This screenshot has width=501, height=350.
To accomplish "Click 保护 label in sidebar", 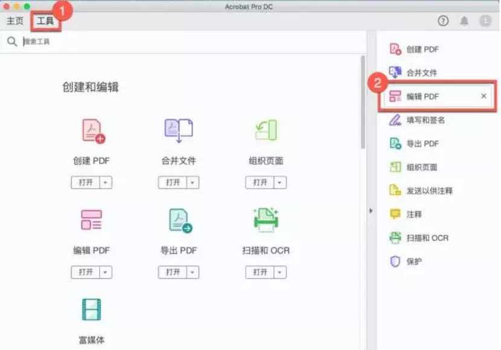I will 414,261.
